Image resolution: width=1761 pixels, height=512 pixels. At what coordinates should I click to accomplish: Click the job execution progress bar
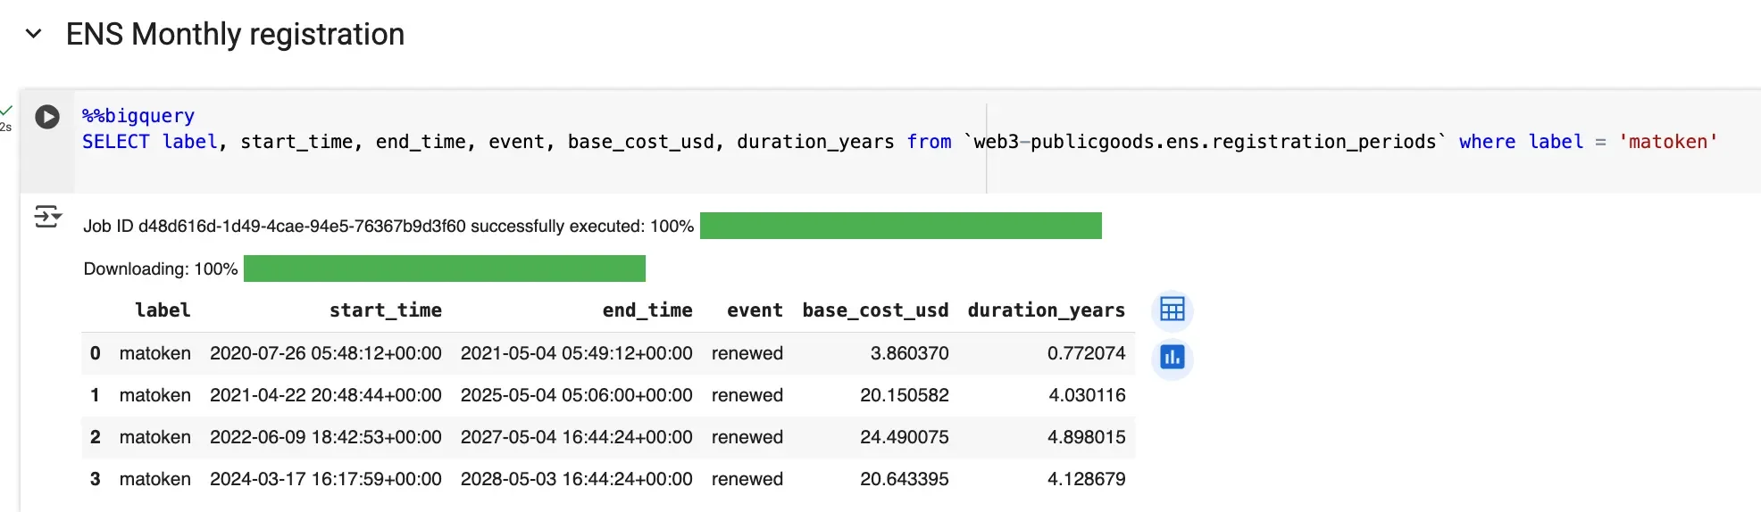point(900,226)
